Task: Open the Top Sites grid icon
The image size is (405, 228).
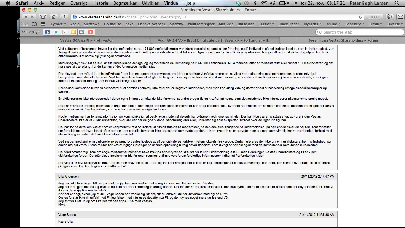Action: [43, 24]
